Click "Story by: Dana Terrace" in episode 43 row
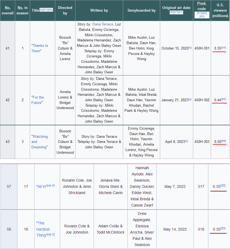The image size is (230, 249). [99, 137]
